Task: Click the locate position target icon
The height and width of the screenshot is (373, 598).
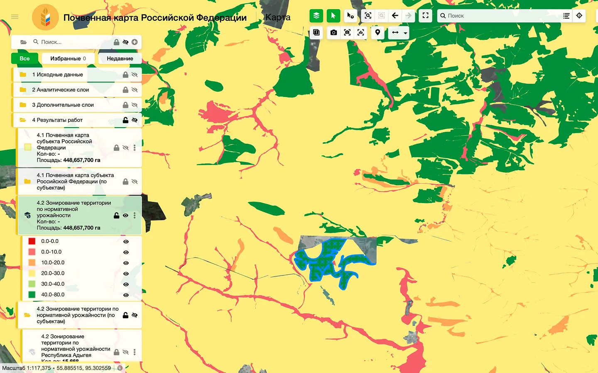Action: coord(579,16)
